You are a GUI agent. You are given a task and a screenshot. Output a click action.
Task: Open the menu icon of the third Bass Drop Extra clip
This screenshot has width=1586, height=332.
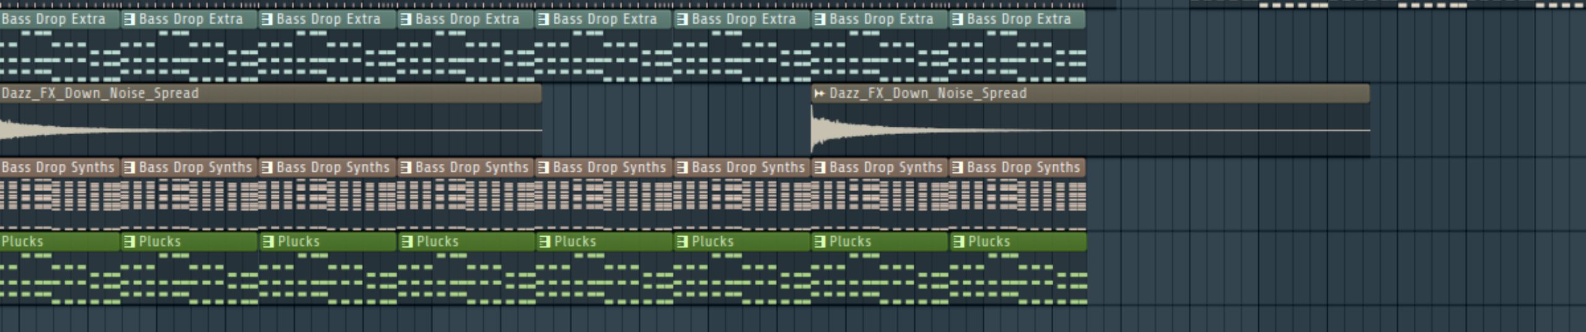[266, 19]
